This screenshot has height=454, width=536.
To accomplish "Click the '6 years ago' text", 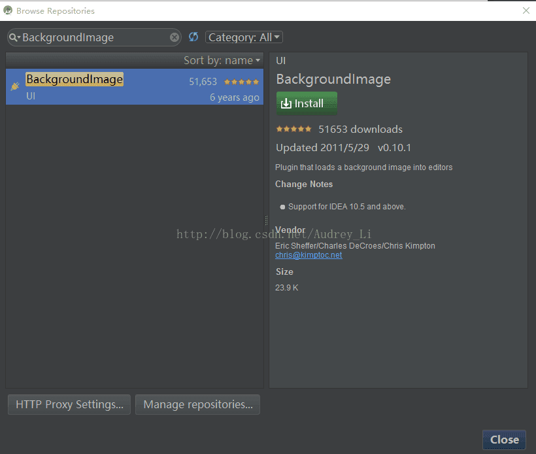I will (235, 97).
